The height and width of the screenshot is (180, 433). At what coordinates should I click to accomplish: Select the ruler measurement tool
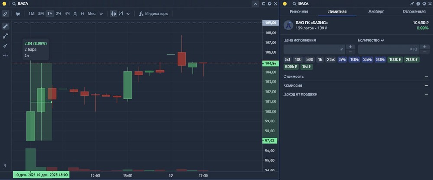[x=6, y=26]
